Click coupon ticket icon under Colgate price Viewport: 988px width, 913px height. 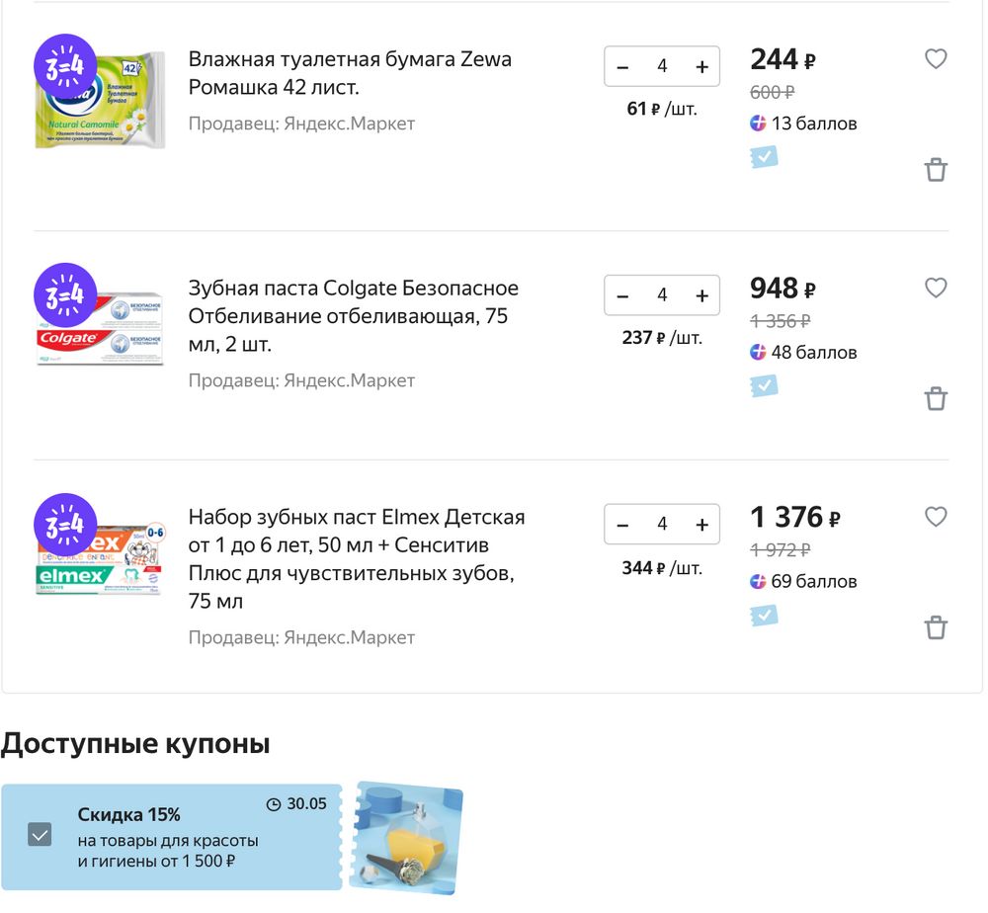tap(764, 386)
